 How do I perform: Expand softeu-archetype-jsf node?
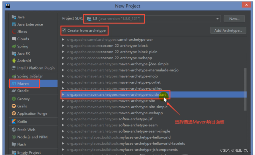point(63,119)
